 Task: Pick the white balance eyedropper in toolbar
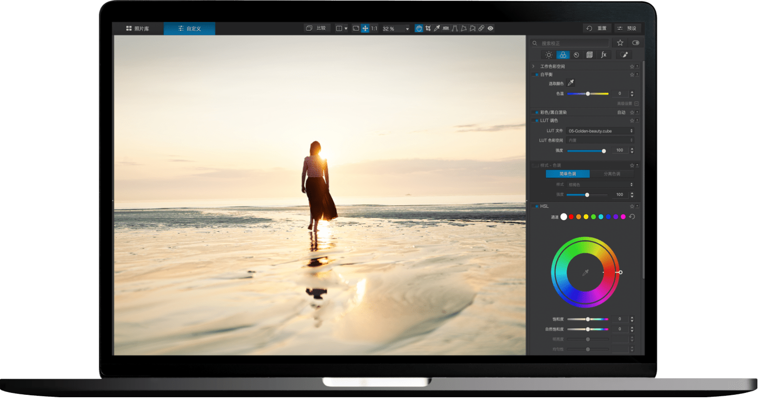click(437, 28)
